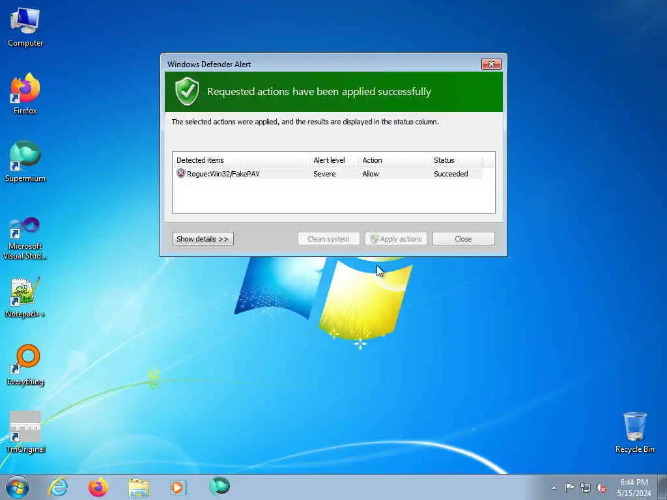Click the Detected items column header
The width and height of the screenshot is (667, 500).
(242, 160)
